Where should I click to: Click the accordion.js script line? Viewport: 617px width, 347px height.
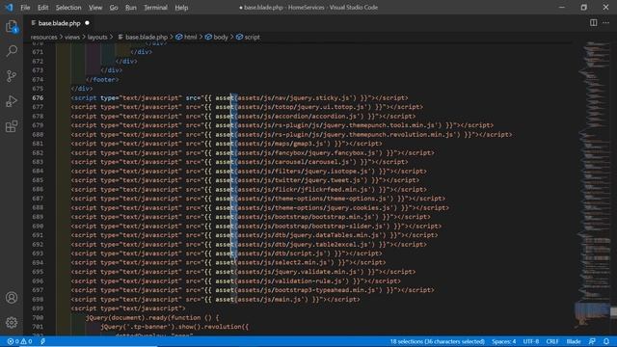pos(243,117)
